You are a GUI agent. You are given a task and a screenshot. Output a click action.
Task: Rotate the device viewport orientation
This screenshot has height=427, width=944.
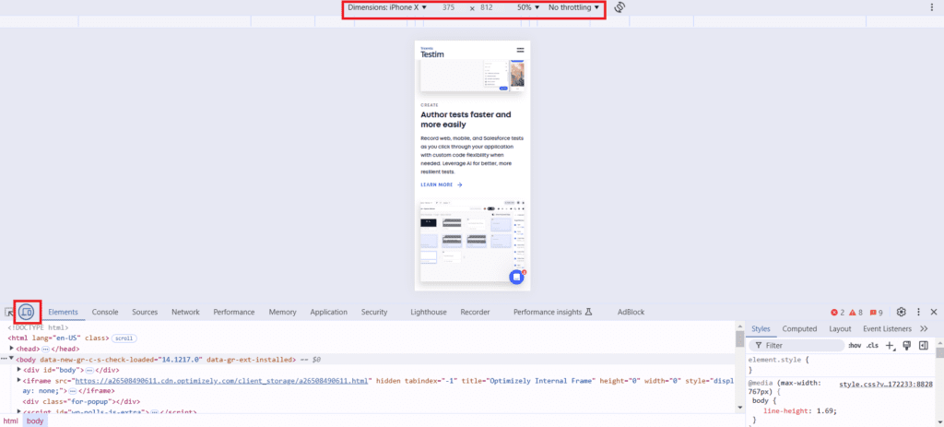(620, 7)
